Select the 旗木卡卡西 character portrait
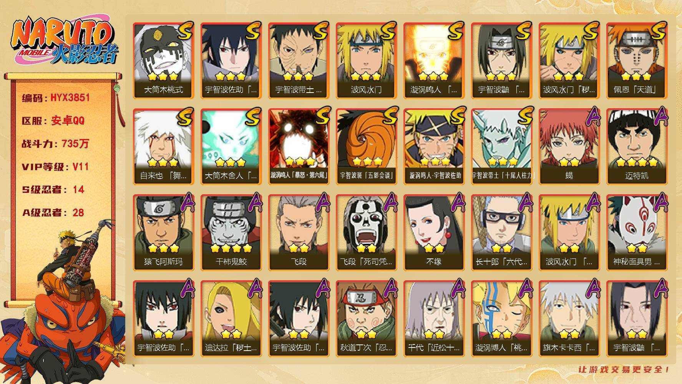 (569, 319)
